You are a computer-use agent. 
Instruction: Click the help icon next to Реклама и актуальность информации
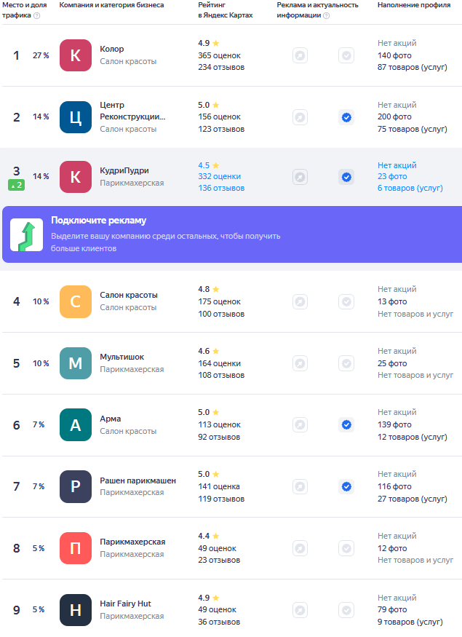pyautogui.click(x=327, y=15)
